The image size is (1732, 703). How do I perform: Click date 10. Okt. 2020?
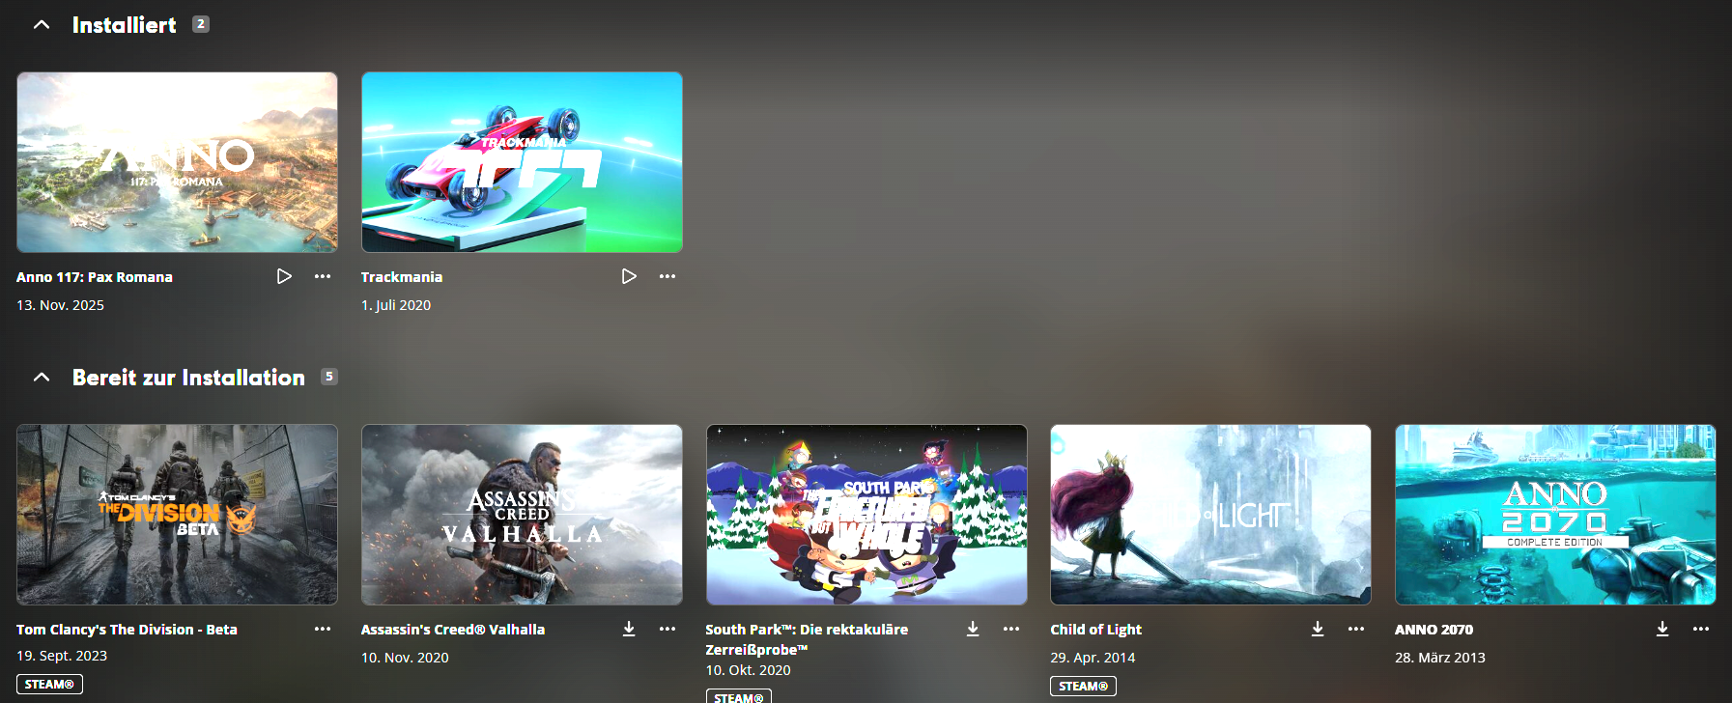pyautogui.click(x=748, y=670)
